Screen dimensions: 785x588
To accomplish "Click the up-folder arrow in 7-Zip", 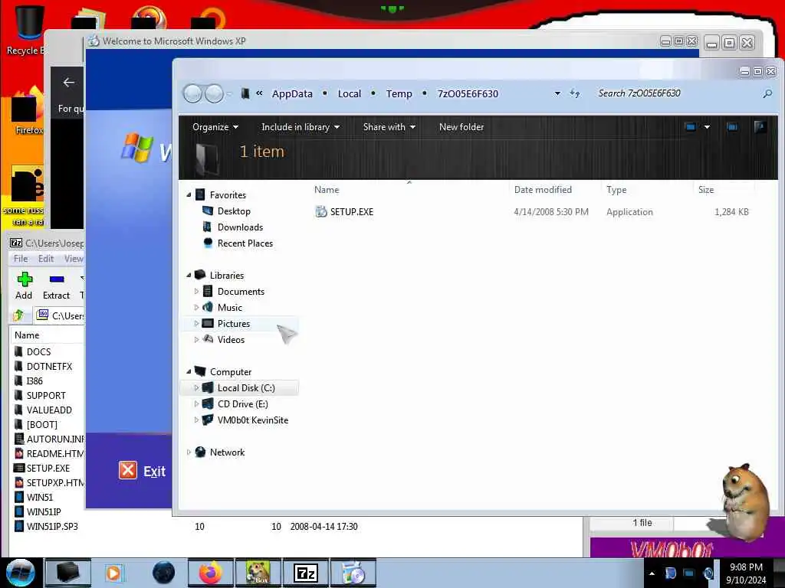I will pos(18,315).
